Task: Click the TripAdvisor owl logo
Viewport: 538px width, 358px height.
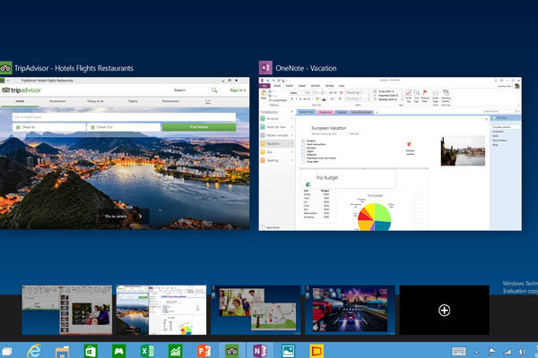Action: click(6, 90)
